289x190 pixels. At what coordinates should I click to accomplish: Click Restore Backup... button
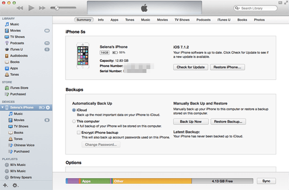[x=228, y=121]
